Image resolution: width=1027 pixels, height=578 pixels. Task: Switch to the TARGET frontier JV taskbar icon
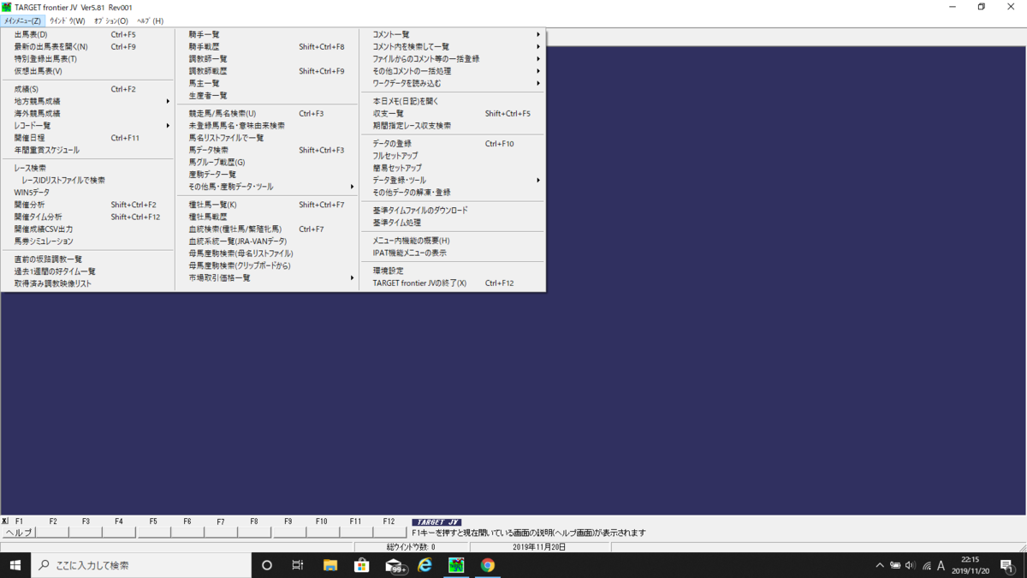coord(456,565)
